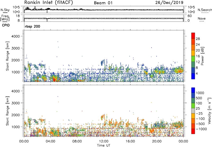Click the orange echo patch near 19:00 in velocity panel

click(152, 131)
